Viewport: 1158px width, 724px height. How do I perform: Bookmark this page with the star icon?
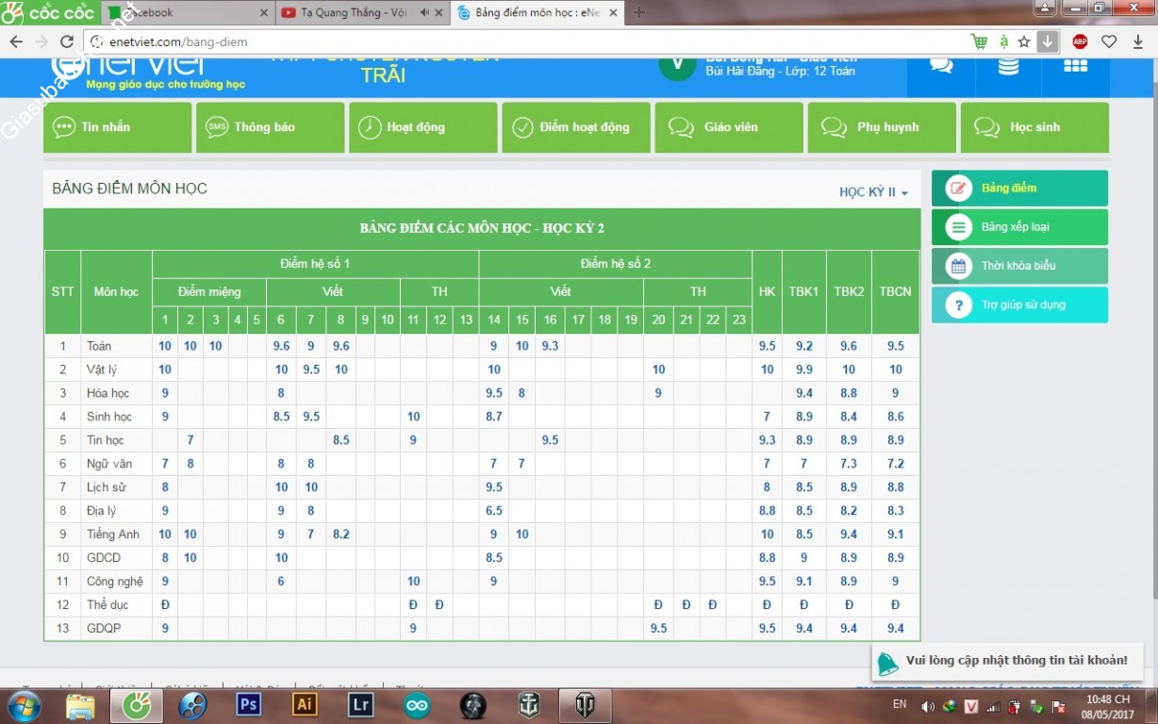point(1024,41)
